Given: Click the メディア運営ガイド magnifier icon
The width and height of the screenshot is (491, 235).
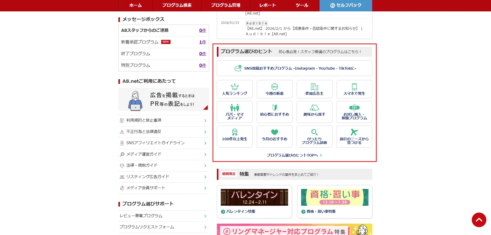Looking at the screenshot, I should (122, 155).
